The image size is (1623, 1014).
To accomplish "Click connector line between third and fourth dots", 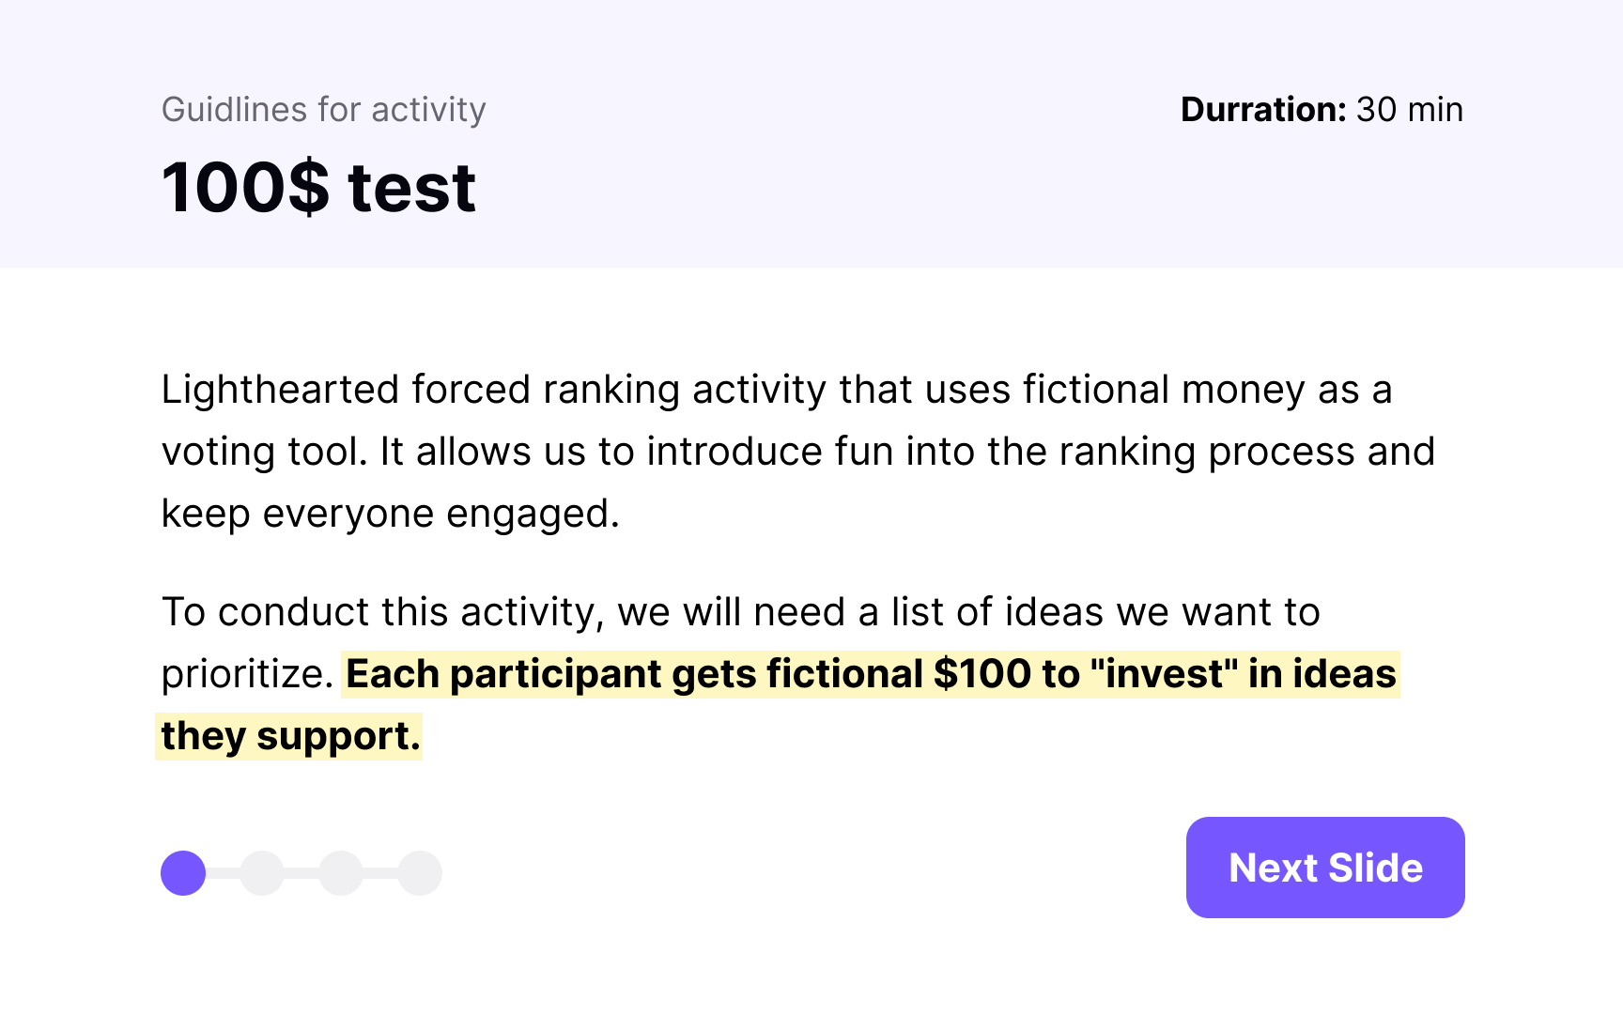I will point(380,873).
